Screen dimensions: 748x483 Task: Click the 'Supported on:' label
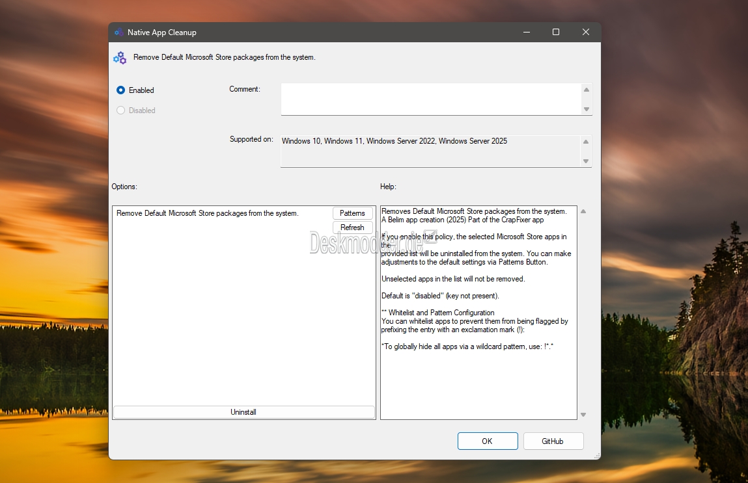tap(251, 139)
